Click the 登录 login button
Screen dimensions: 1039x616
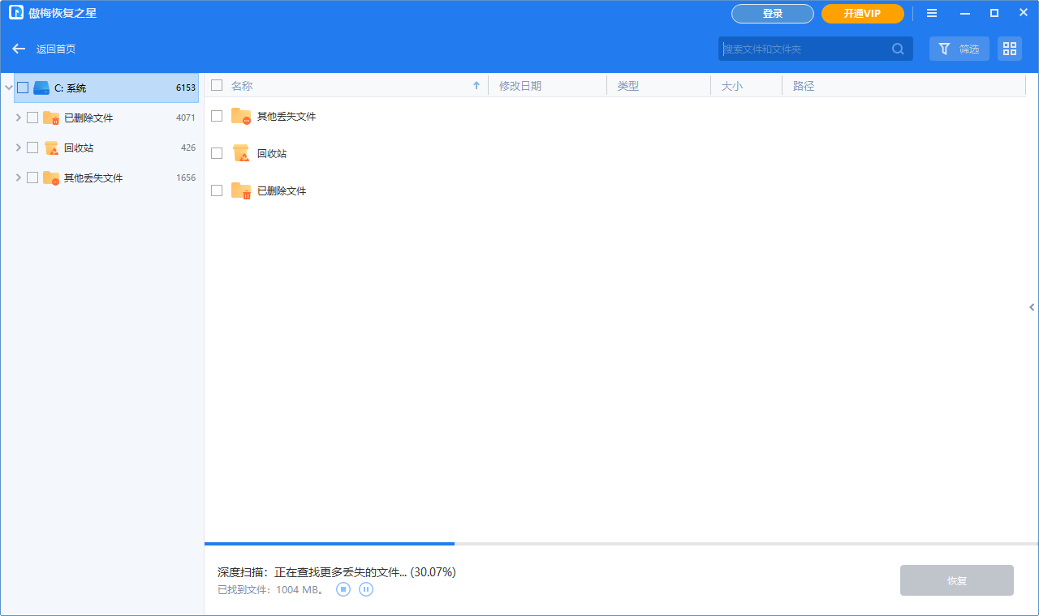(x=772, y=13)
